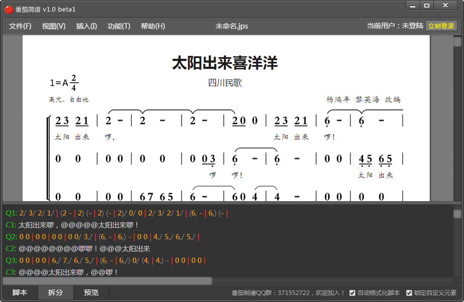Switch to the 脚本 tab
464x302 pixels.
click(x=20, y=293)
